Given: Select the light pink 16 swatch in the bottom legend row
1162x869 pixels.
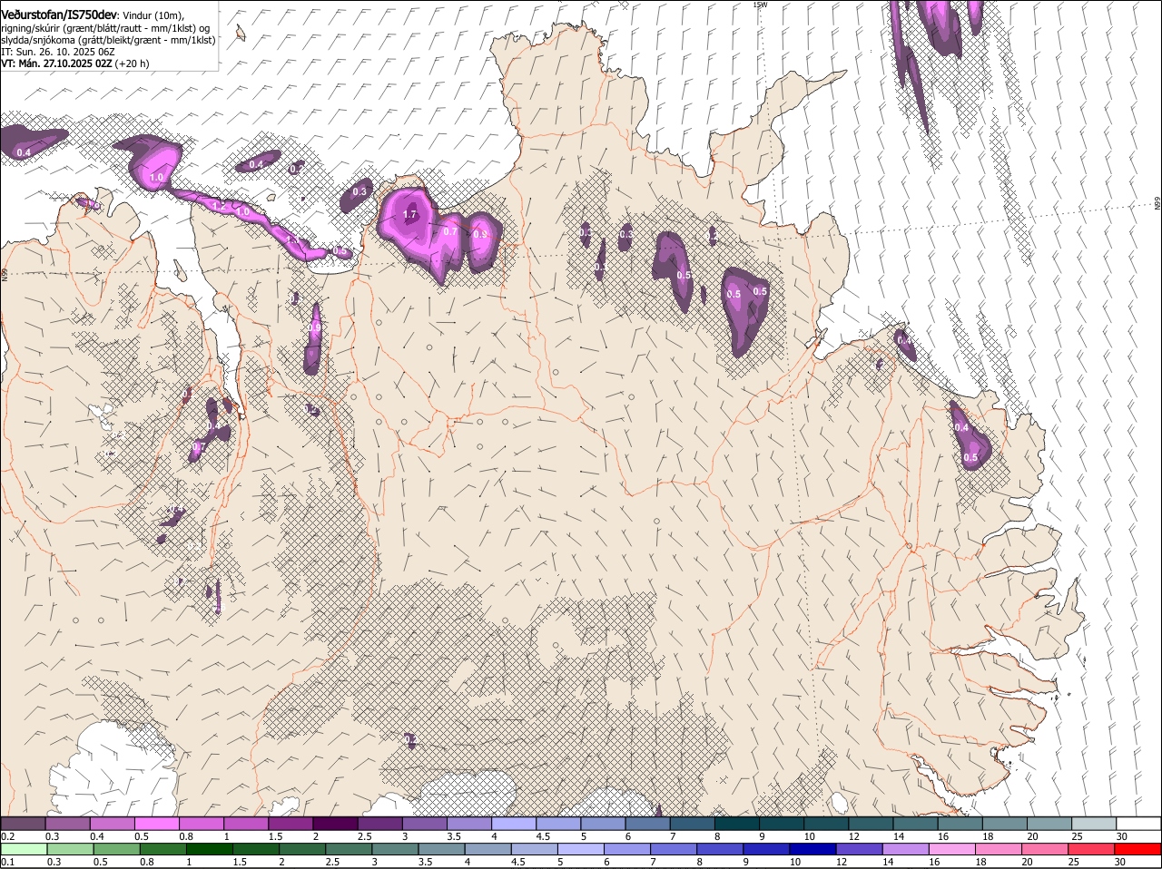Looking at the screenshot, I should tap(953, 850).
